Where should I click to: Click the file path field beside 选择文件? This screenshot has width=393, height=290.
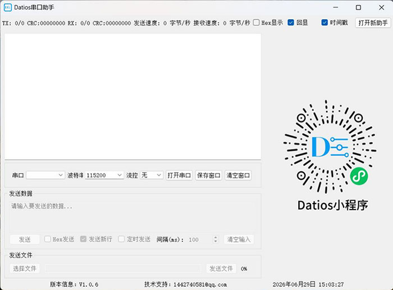pyautogui.click(x=123, y=269)
